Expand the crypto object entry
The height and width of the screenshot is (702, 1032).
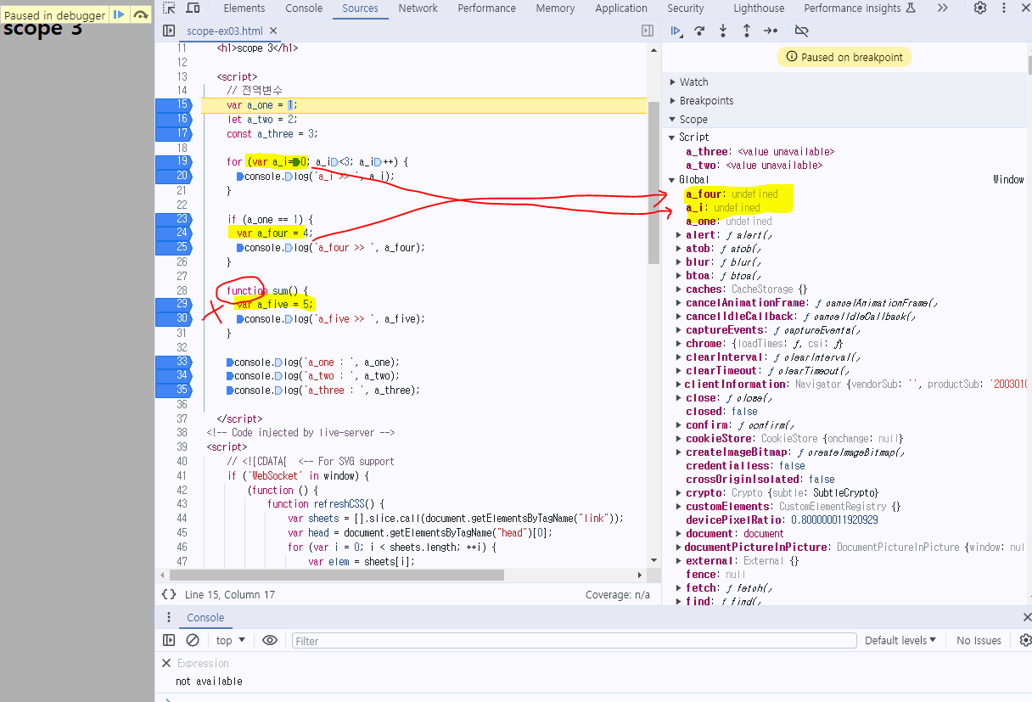pyautogui.click(x=678, y=493)
